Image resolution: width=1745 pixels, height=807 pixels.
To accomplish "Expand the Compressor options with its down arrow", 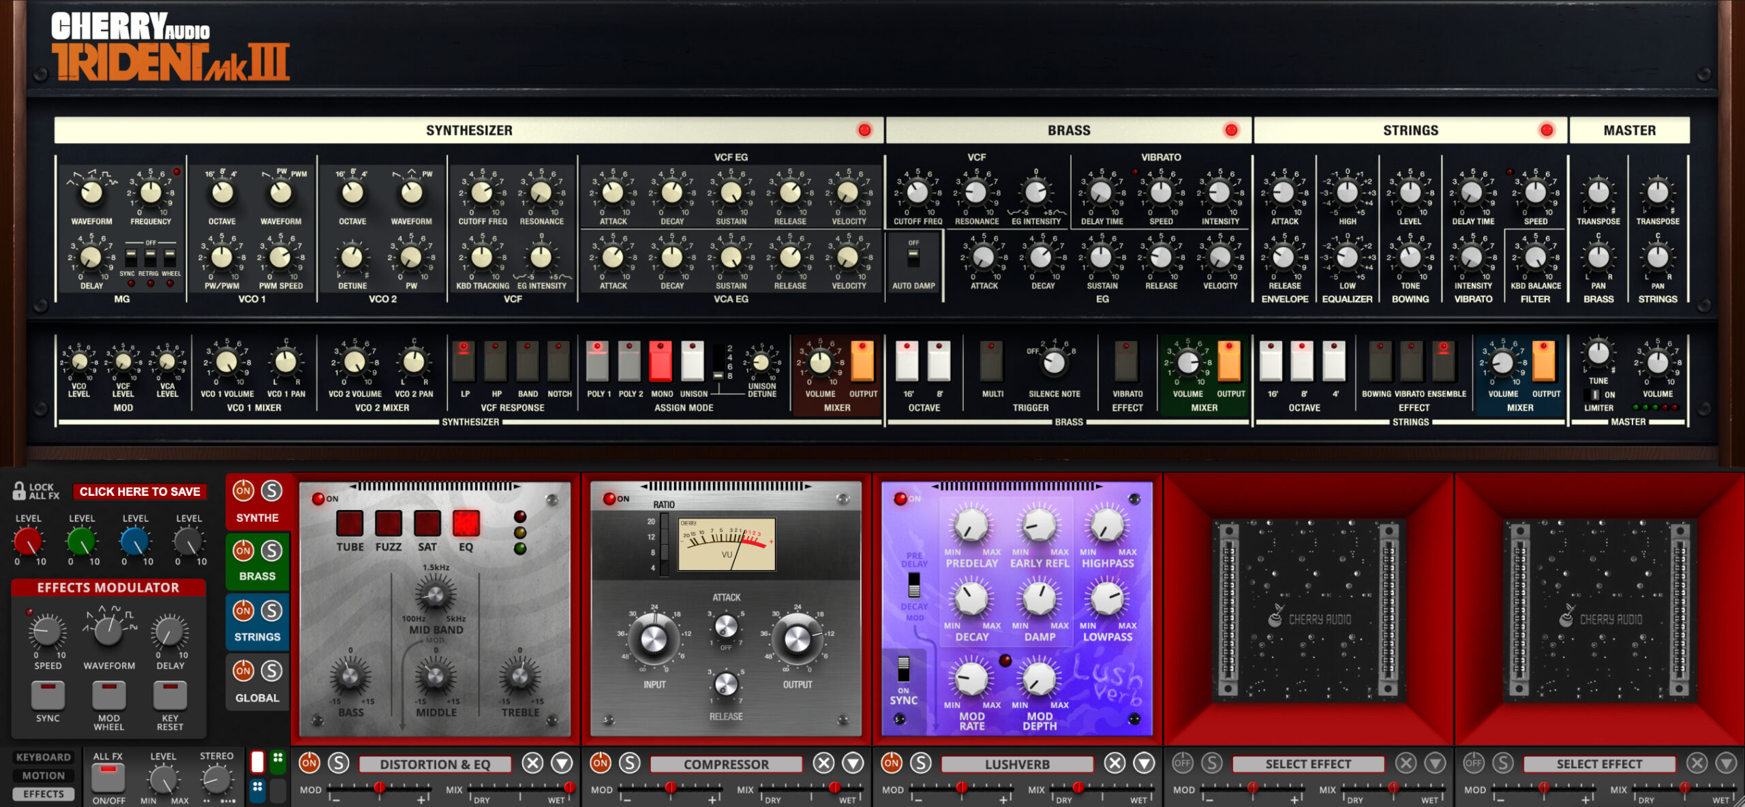I will click(853, 763).
